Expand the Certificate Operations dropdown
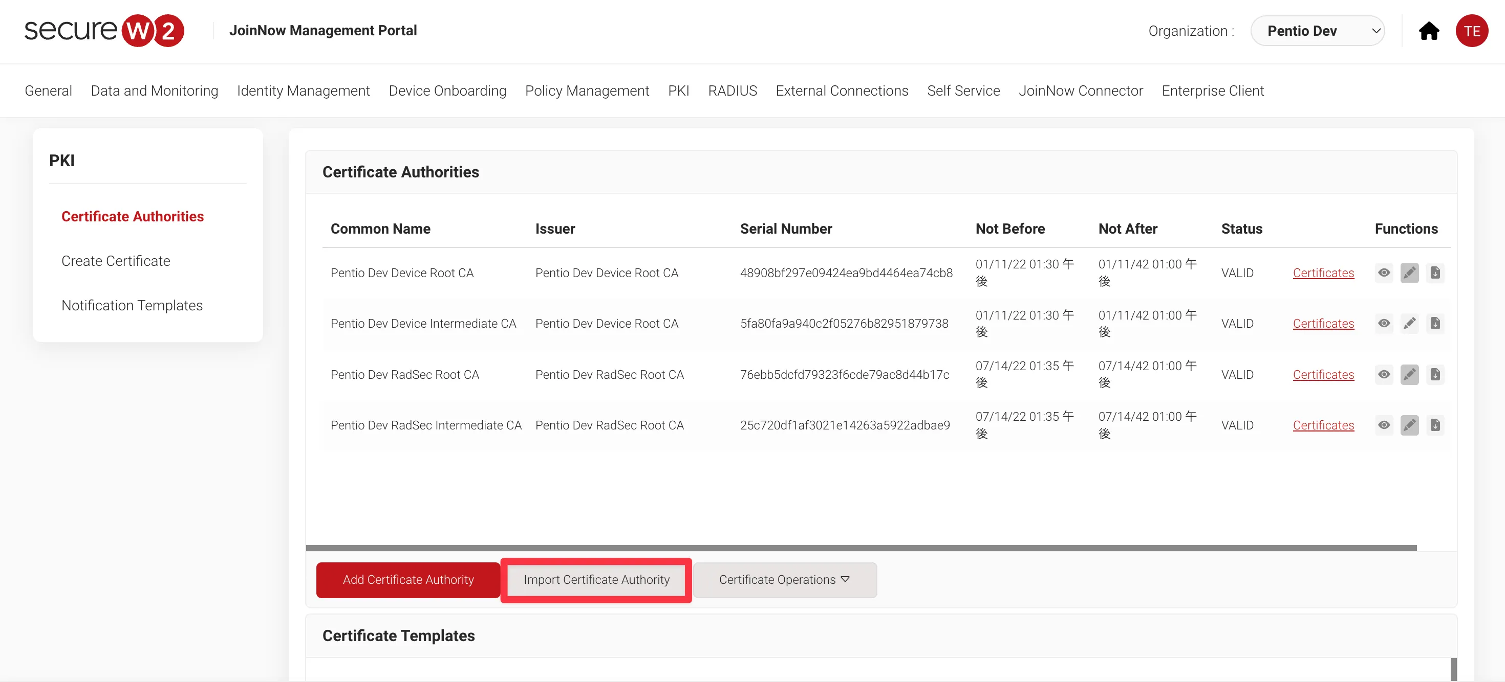Image resolution: width=1505 pixels, height=682 pixels. [785, 579]
